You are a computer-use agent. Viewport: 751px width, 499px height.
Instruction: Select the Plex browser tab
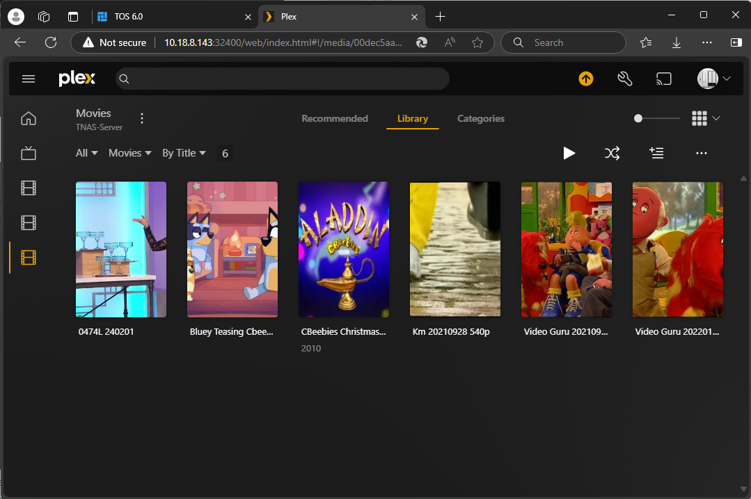(341, 17)
